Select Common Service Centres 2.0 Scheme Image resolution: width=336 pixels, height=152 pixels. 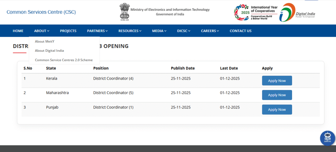click(x=64, y=60)
